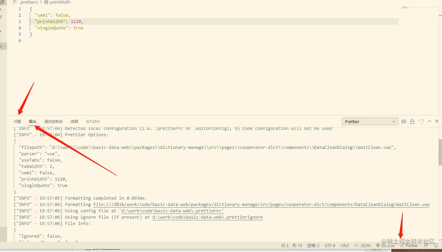Click the output panel vertical scrollbar
Image resolution: width=442 pixels, height=252 pixels.
440,153
